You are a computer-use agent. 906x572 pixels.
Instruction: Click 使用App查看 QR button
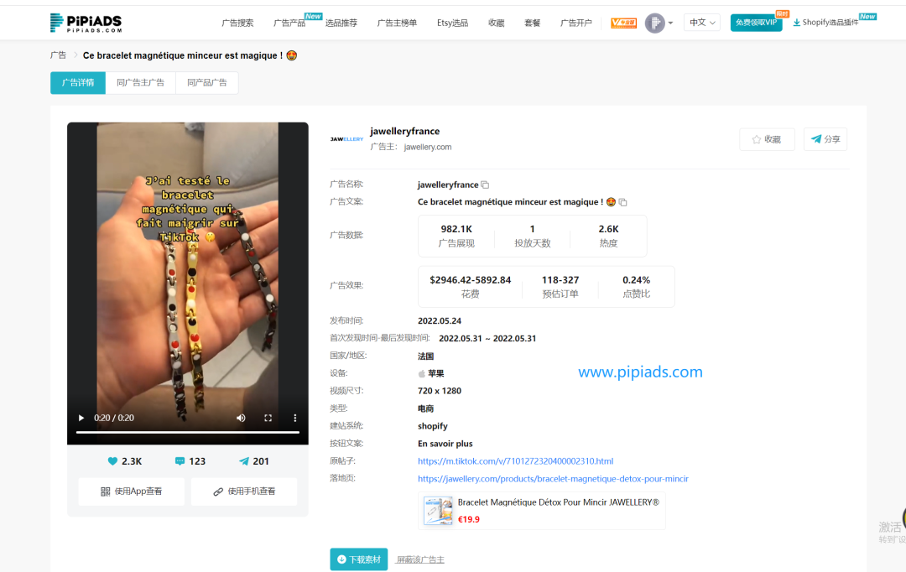click(x=131, y=491)
